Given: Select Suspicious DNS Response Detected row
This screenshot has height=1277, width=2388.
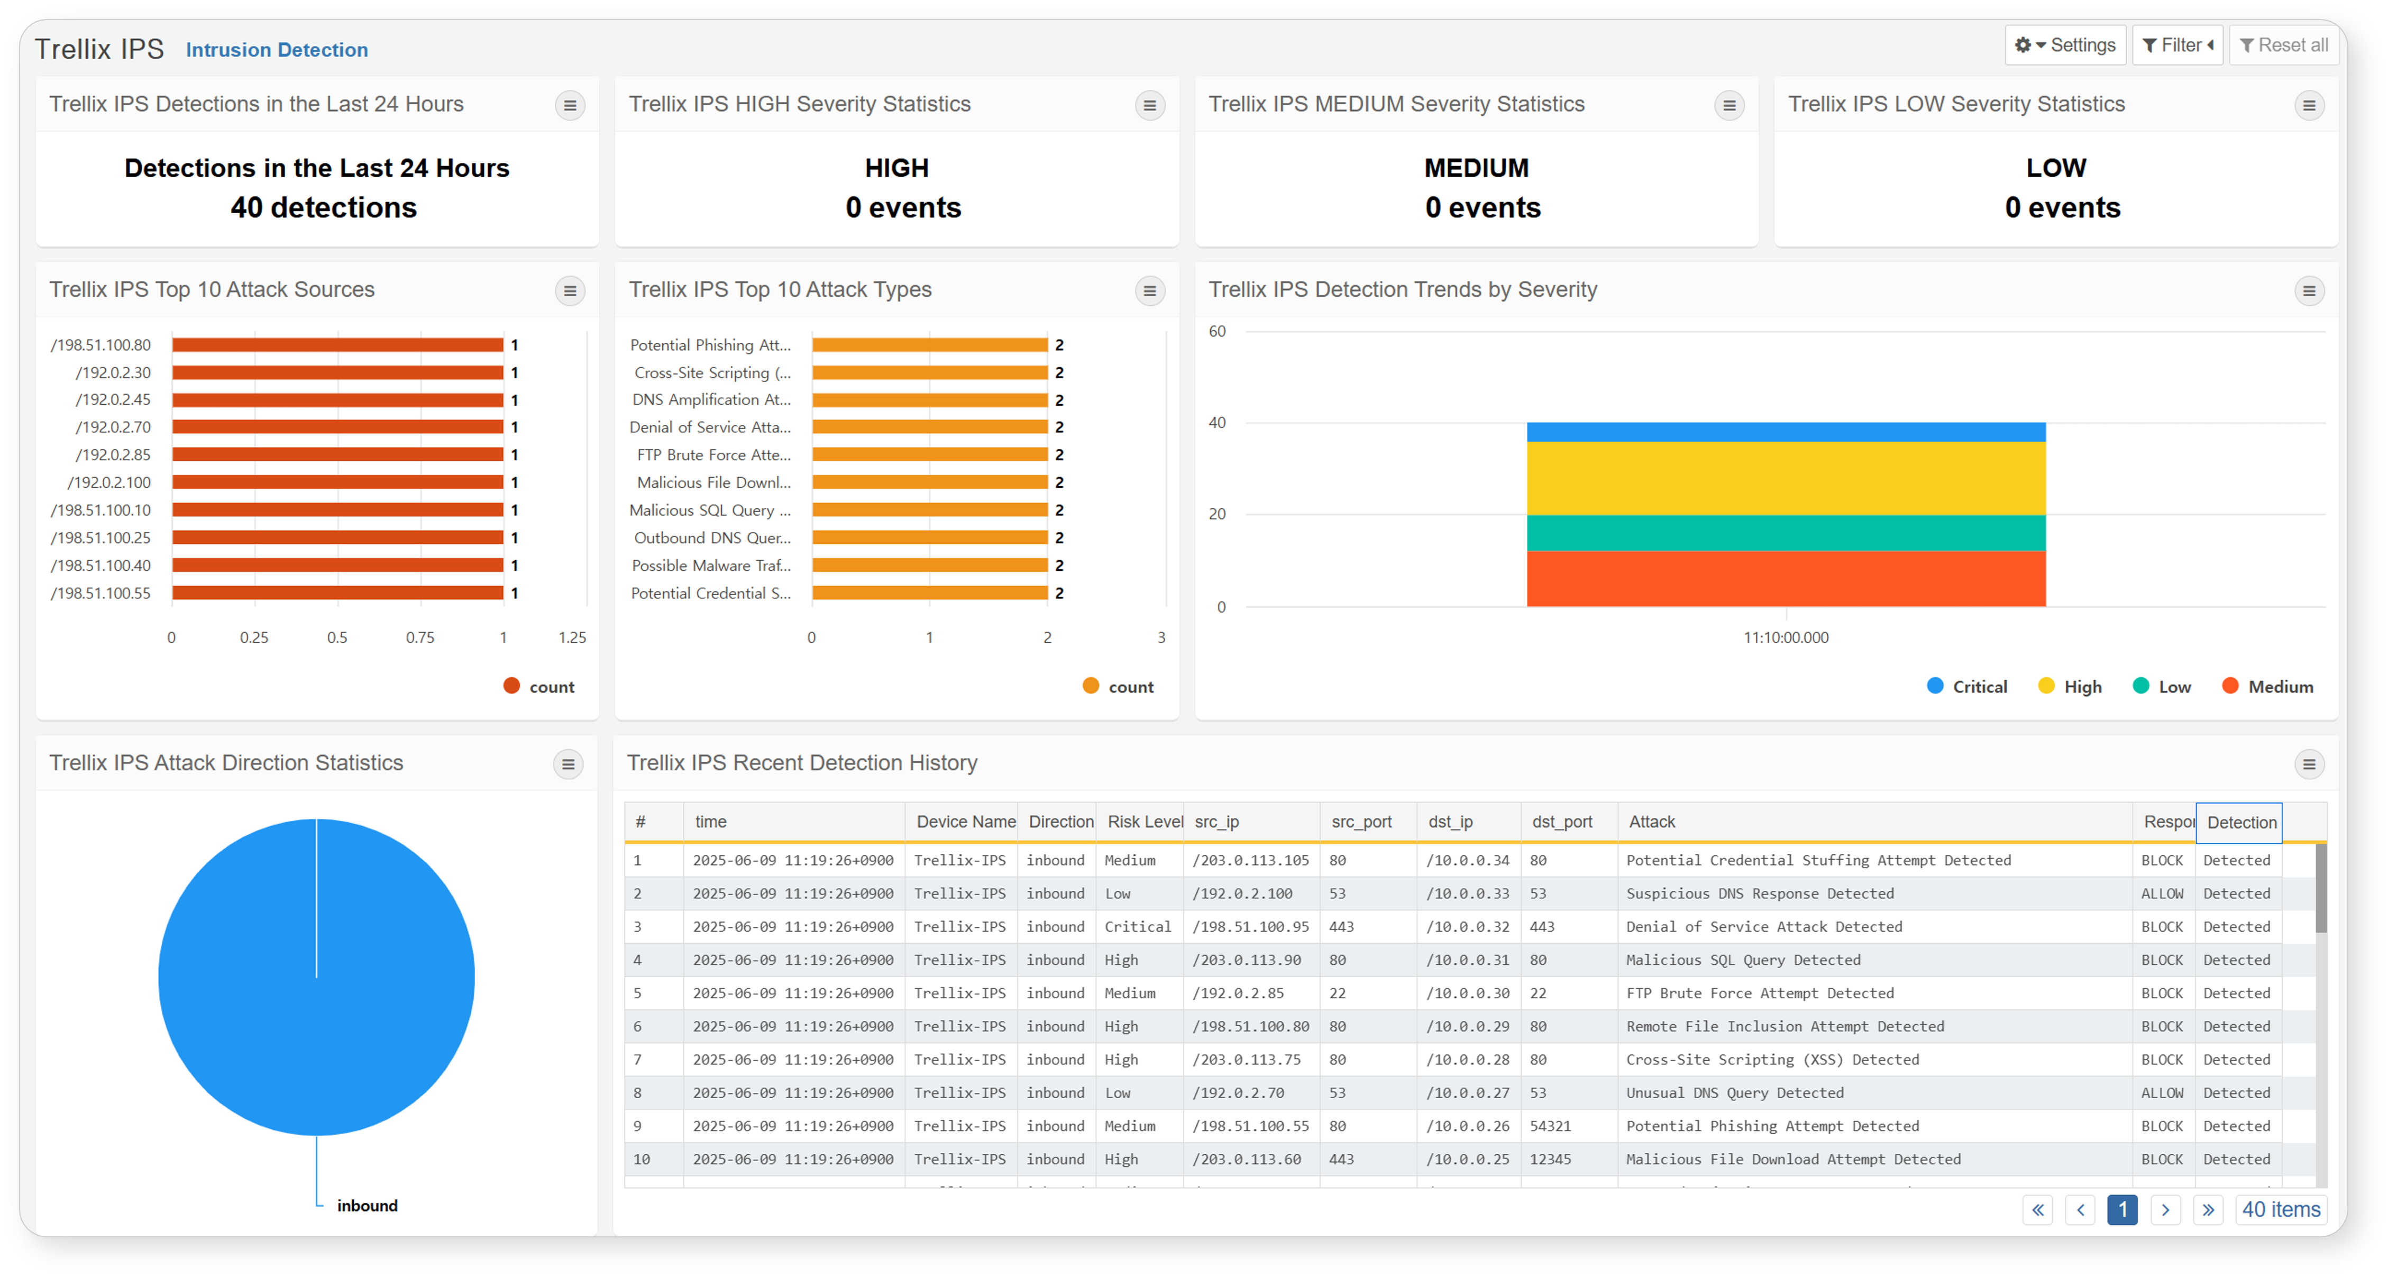Looking at the screenshot, I should pos(1469,894).
